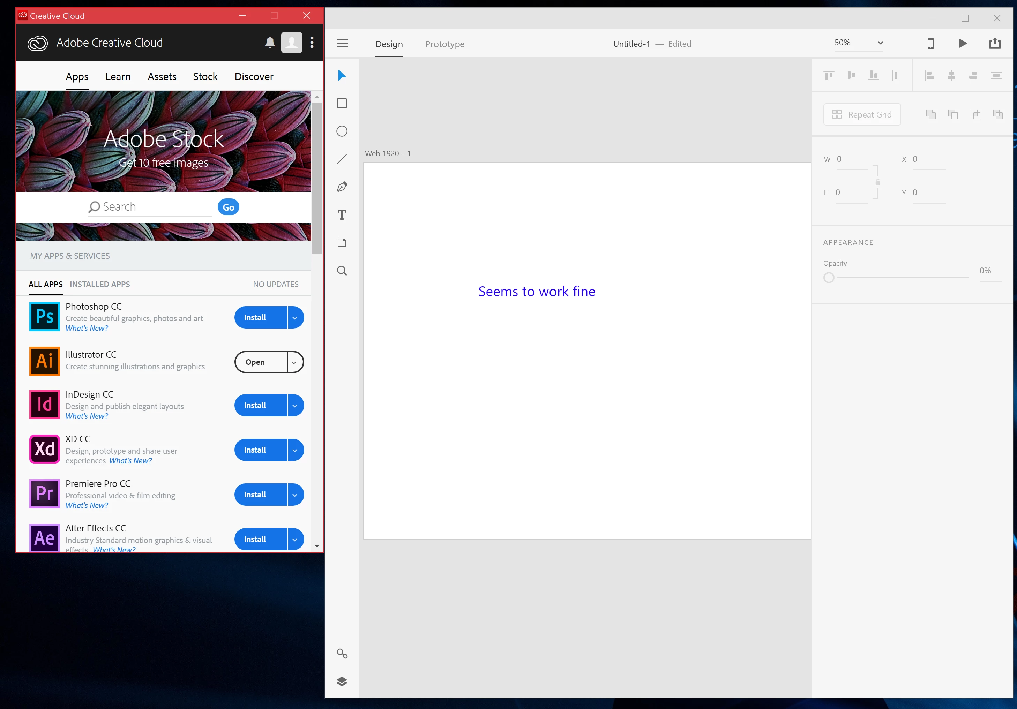Expand the Illustrator CC Open button dropdown
The width and height of the screenshot is (1017, 709).
(x=294, y=362)
